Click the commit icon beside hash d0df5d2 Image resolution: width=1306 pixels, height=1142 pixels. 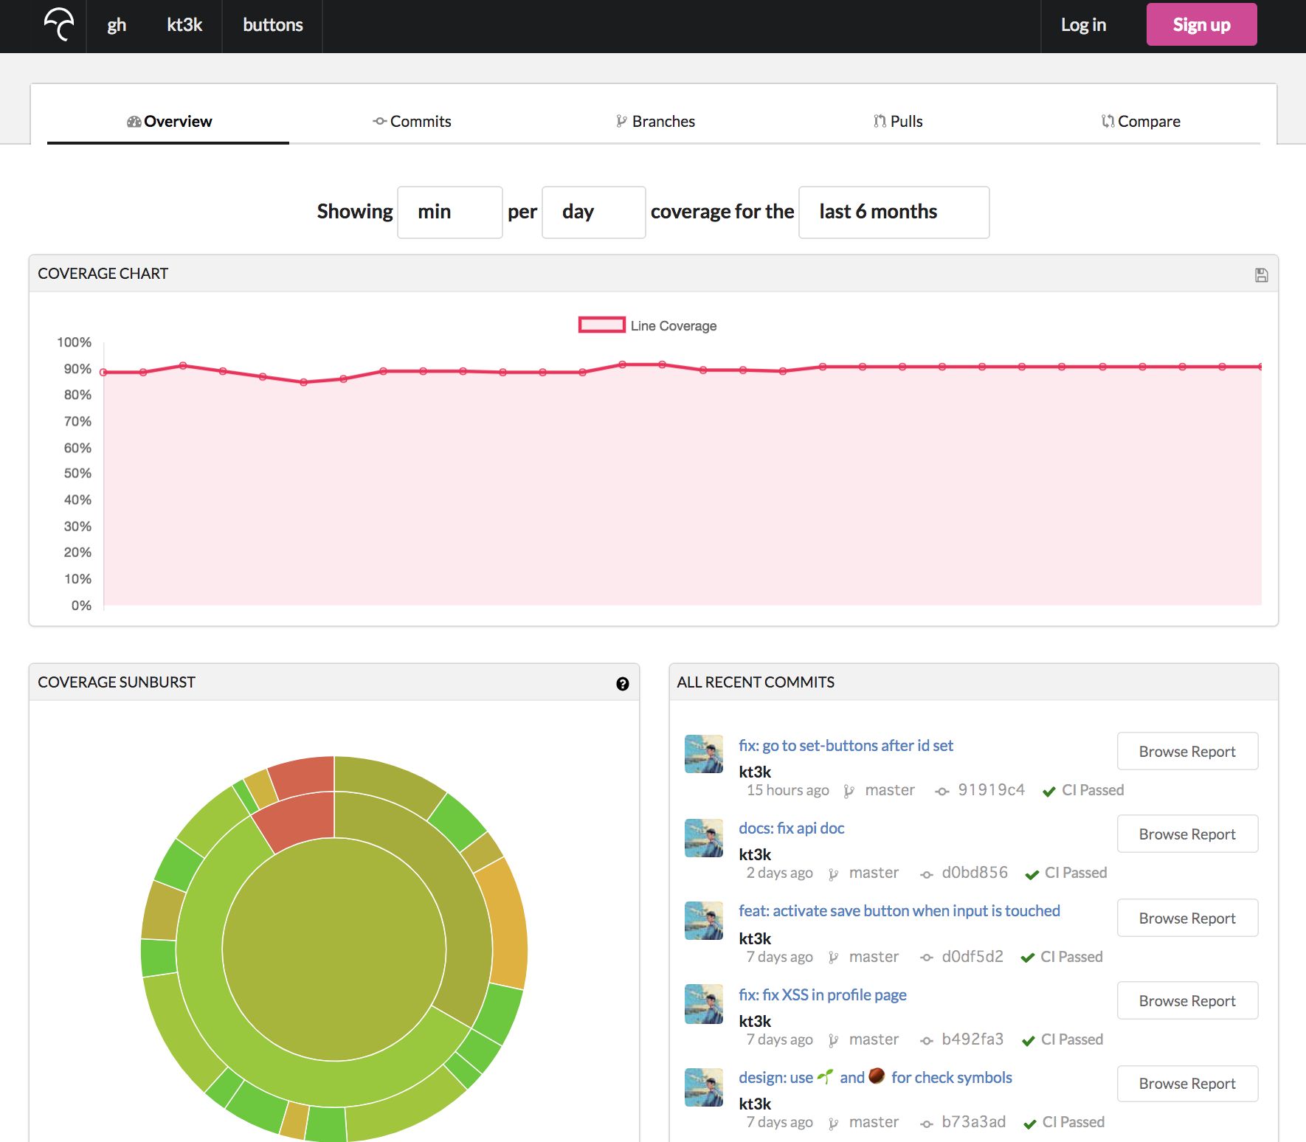(x=927, y=957)
